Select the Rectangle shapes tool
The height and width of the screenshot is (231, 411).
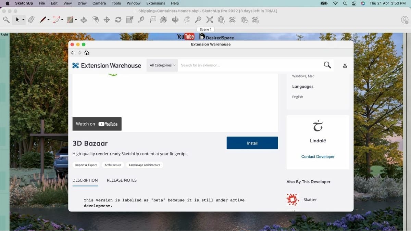click(x=70, y=20)
